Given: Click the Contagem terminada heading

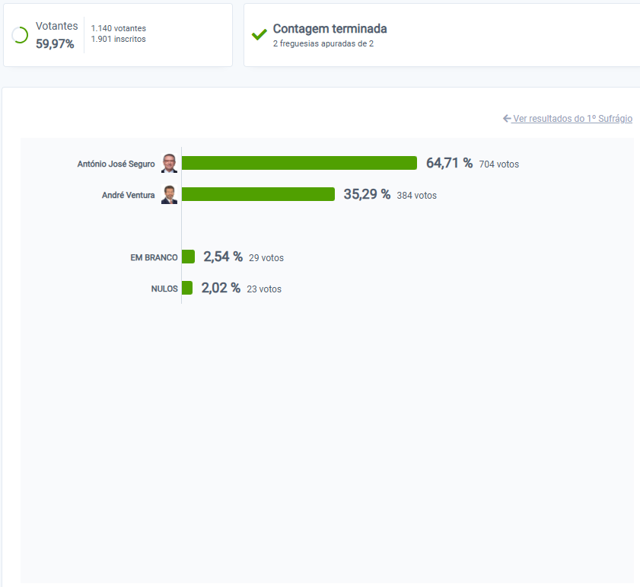Looking at the screenshot, I should pyautogui.click(x=330, y=29).
